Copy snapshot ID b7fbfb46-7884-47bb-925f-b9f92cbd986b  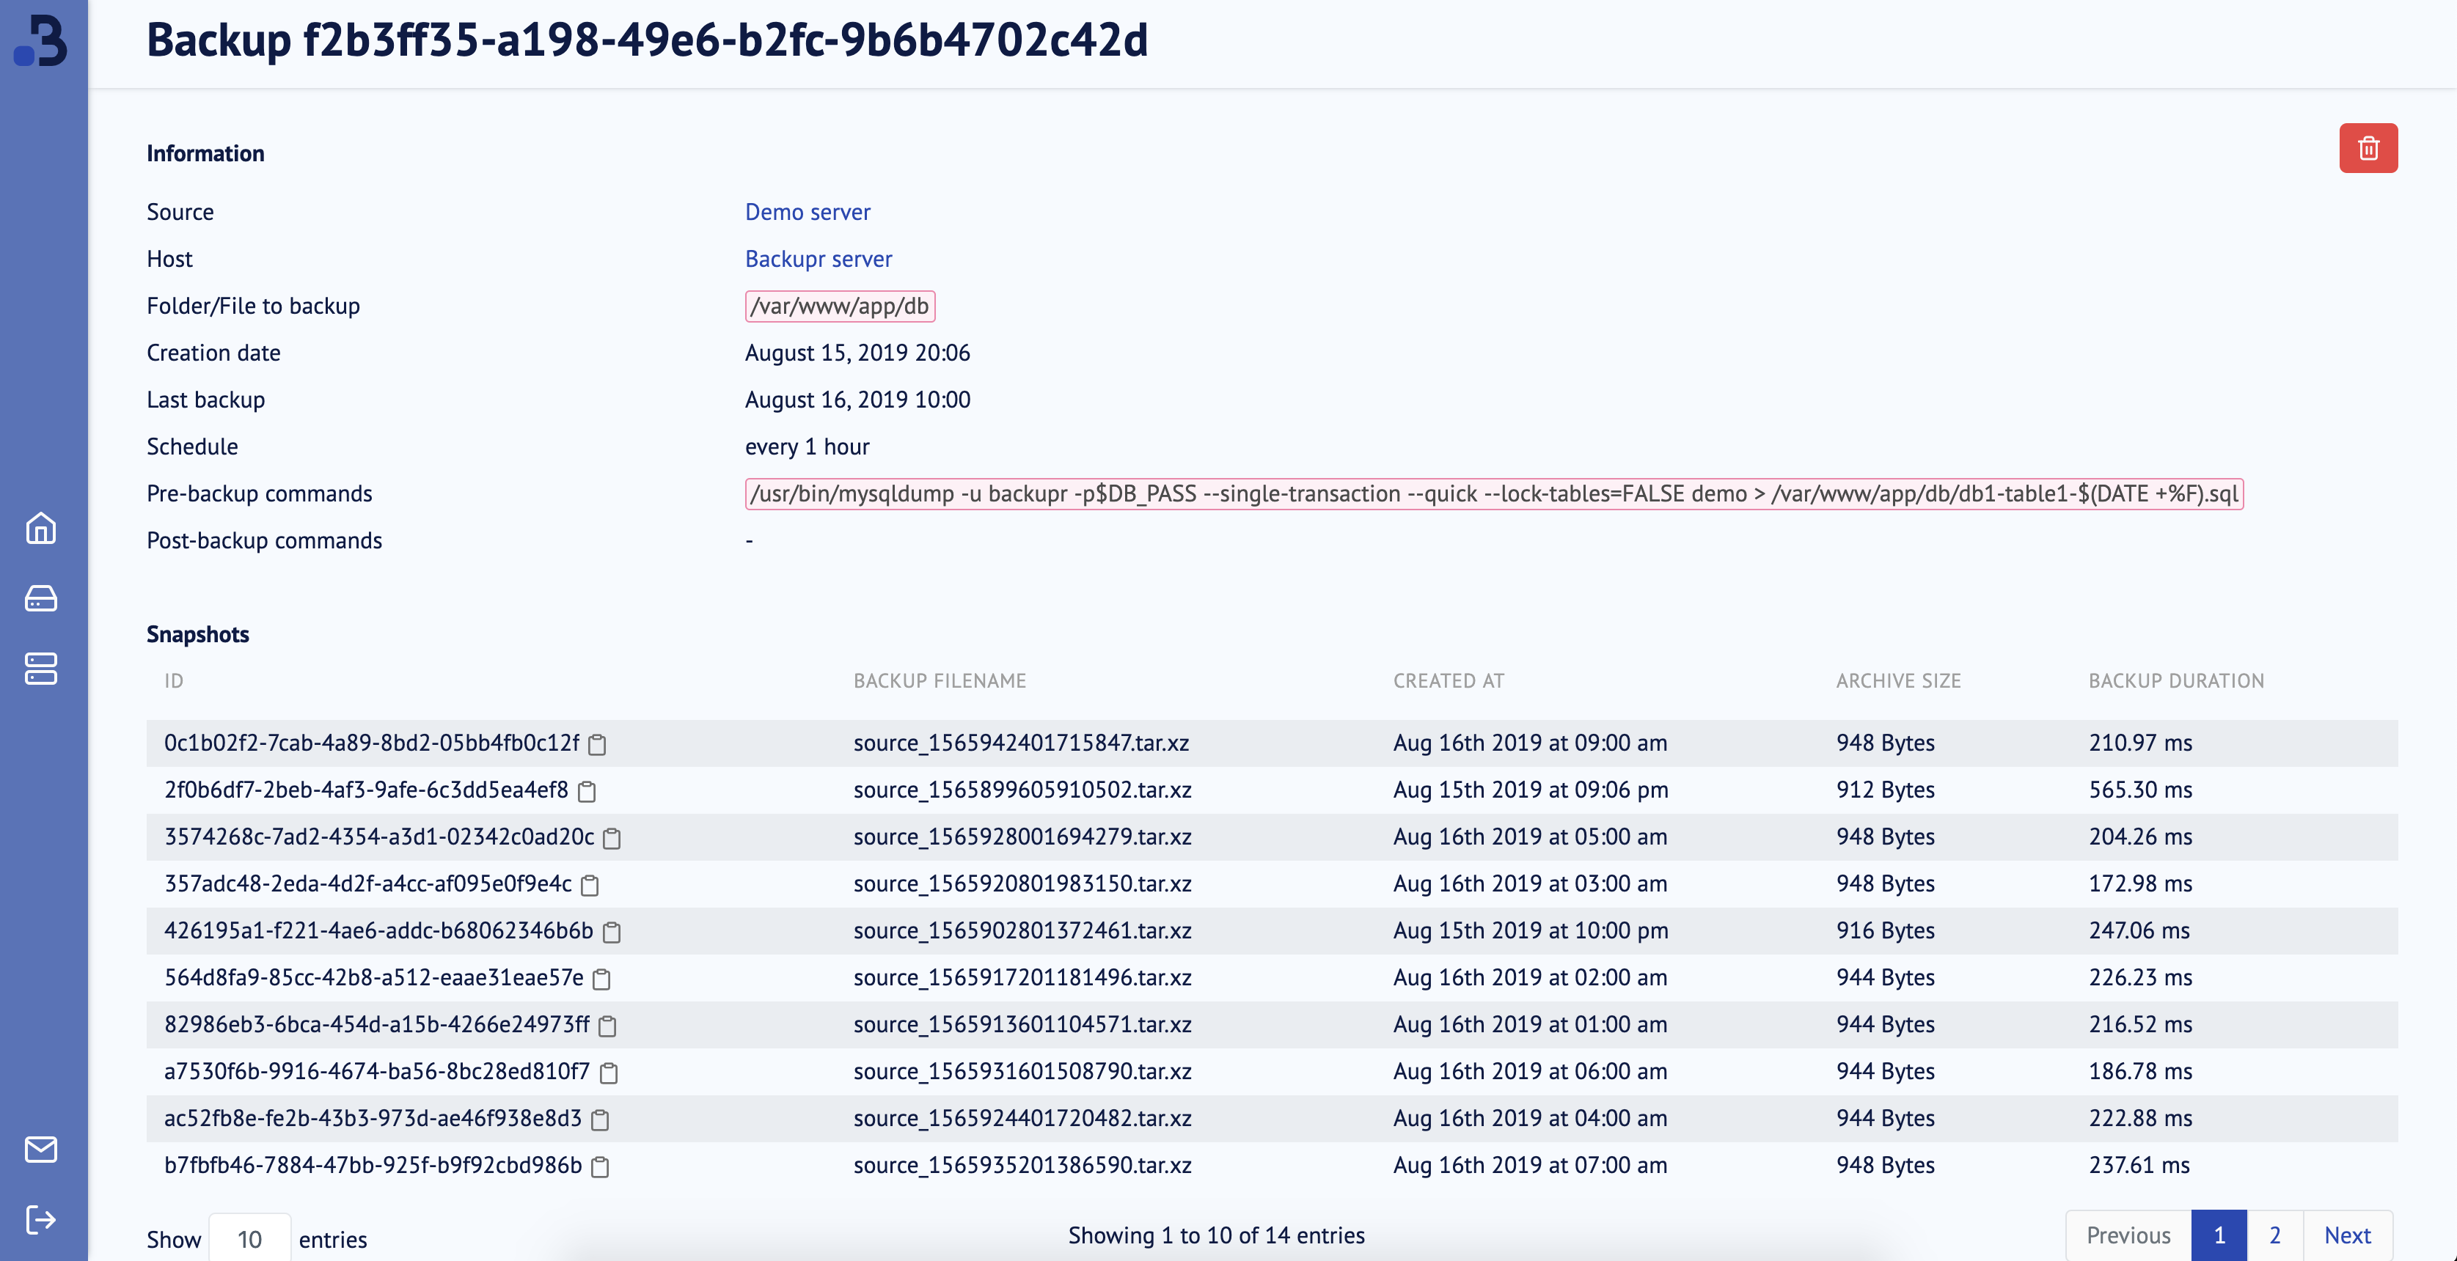tap(600, 1166)
